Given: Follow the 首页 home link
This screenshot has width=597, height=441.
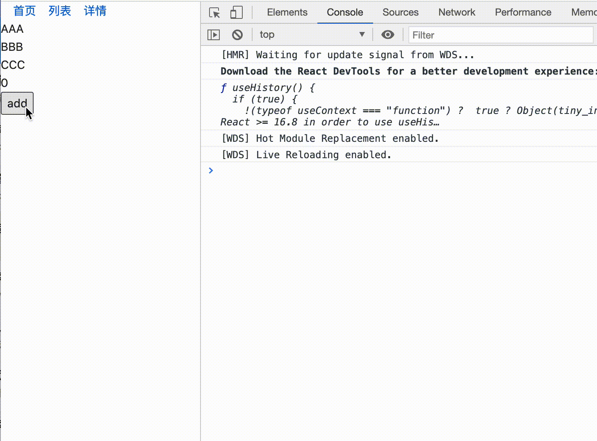Looking at the screenshot, I should 25,11.
